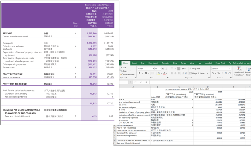Click into the formula bar input
252x146 pixels.
tap(200, 82)
